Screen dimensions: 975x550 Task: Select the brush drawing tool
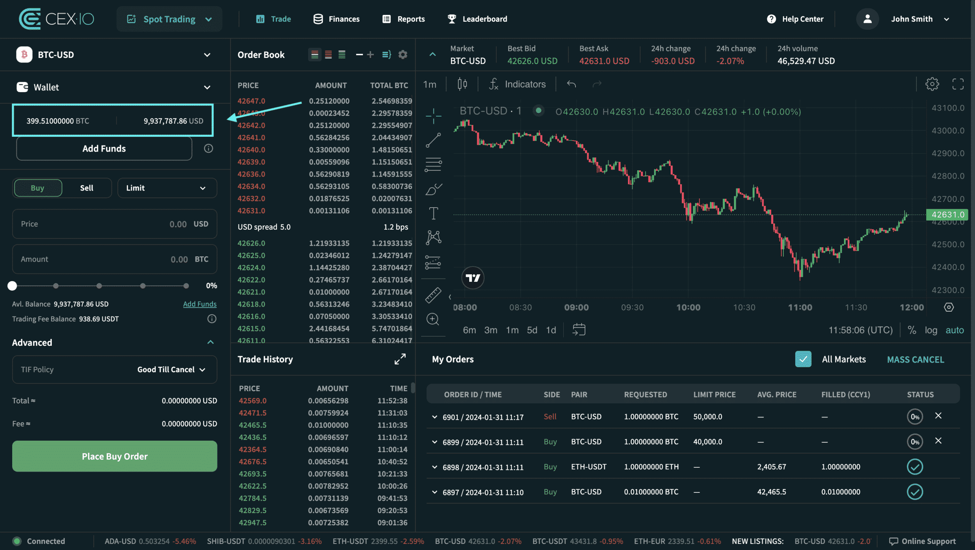433,189
